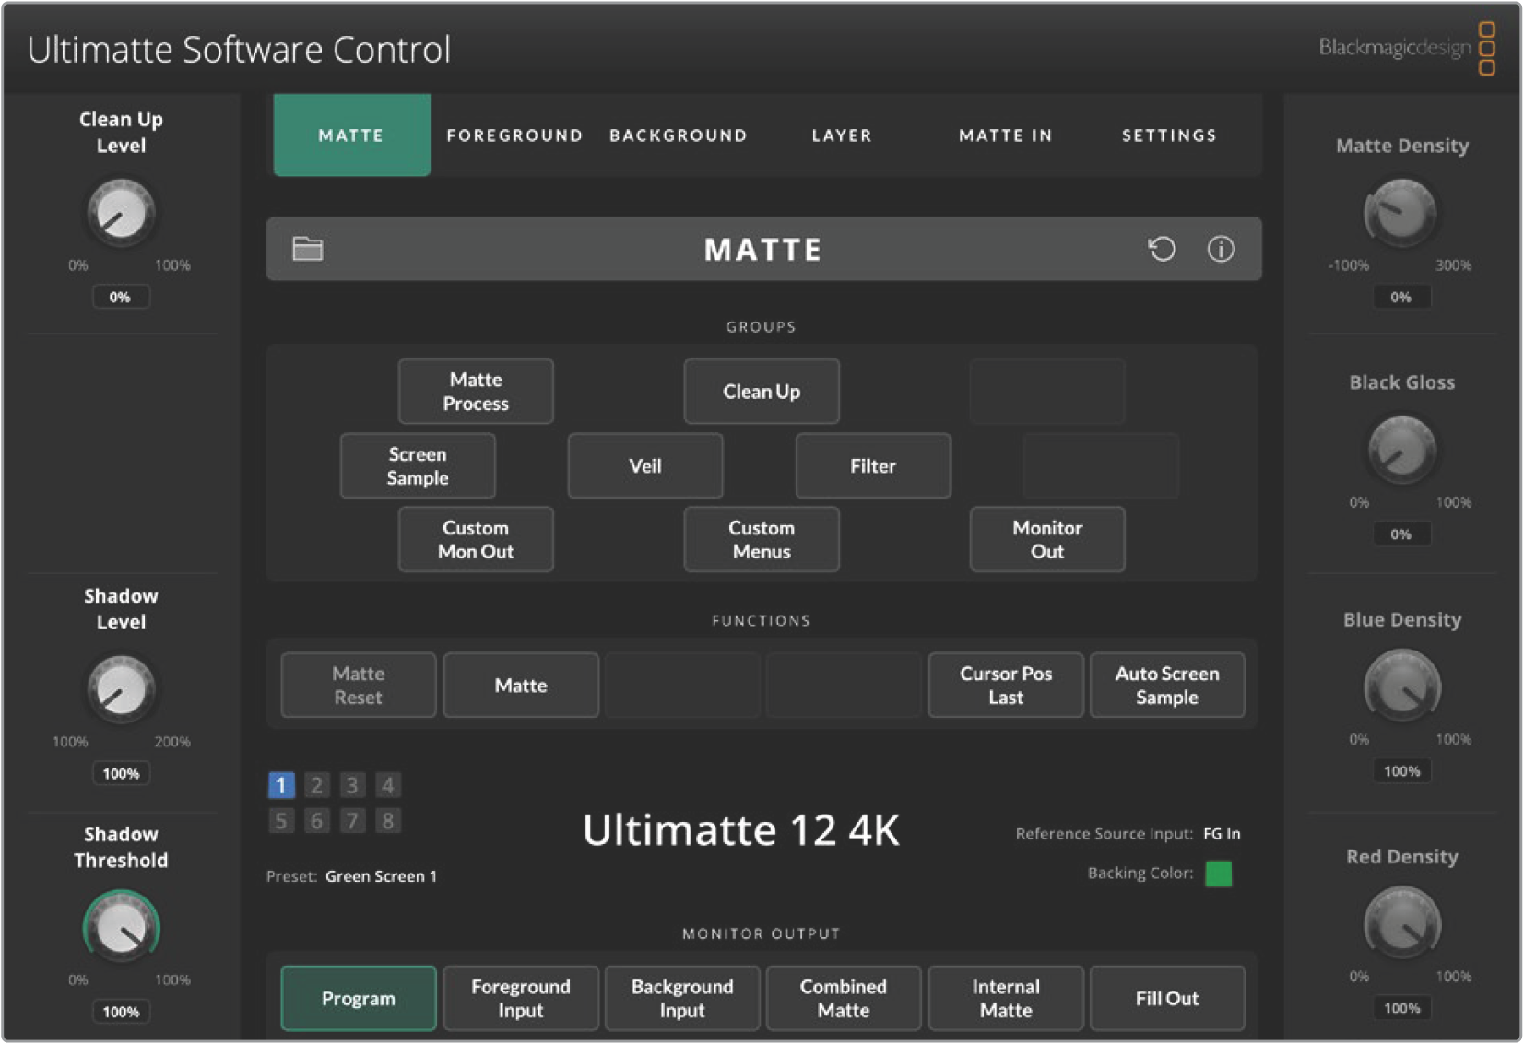This screenshot has width=1524, height=1044.
Task: Click the Blue Density knob
Action: tap(1401, 686)
